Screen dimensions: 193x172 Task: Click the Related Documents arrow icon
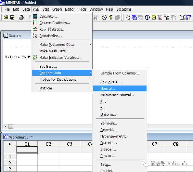tap(167, 17)
